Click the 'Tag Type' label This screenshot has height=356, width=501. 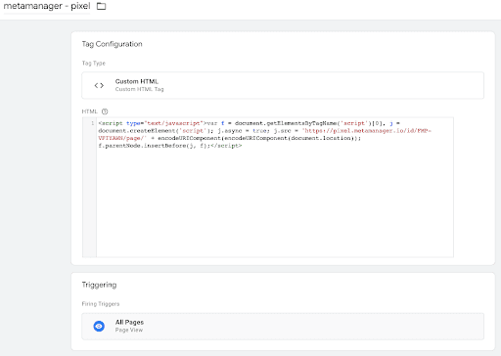click(94, 64)
